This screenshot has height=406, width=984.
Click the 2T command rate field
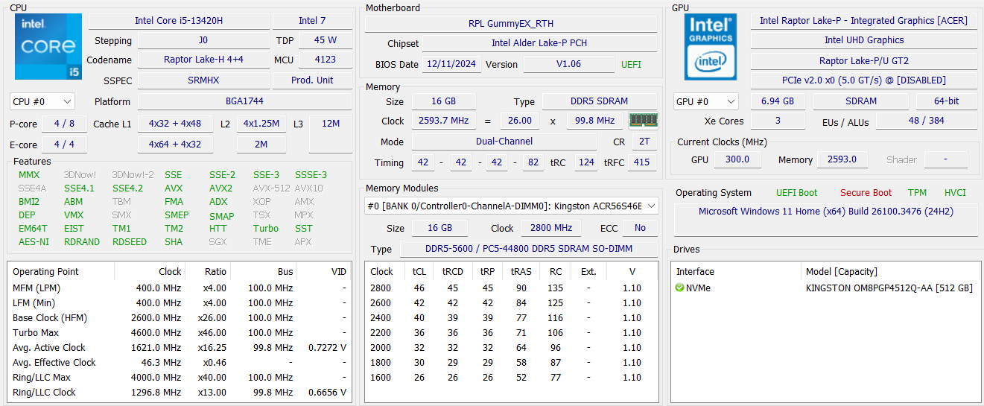[x=644, y=142]
